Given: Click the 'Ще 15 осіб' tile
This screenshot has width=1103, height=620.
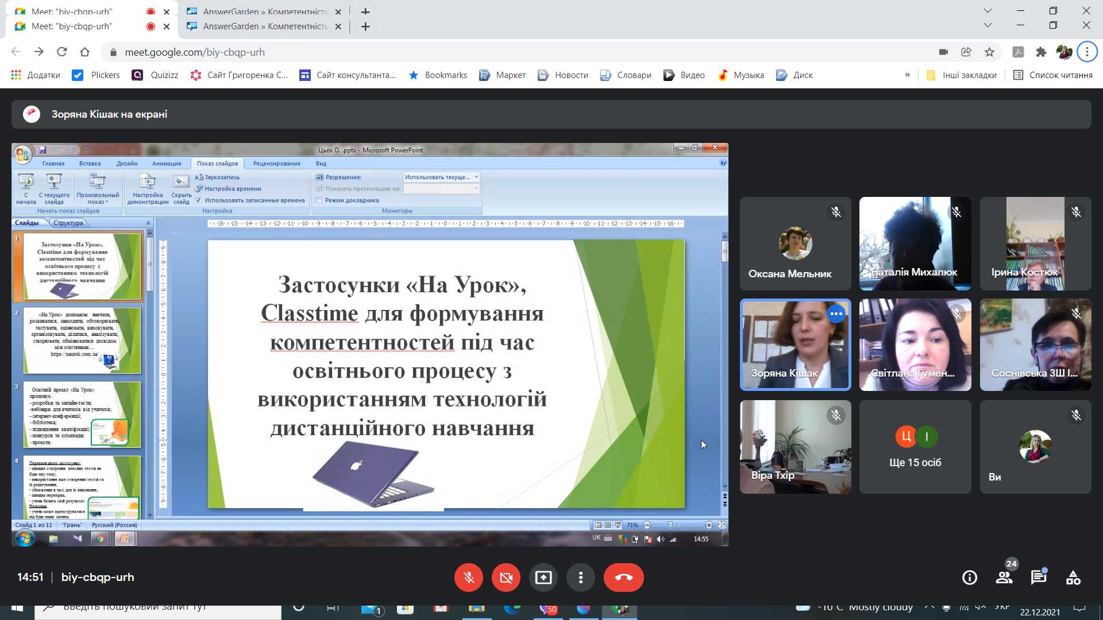Looking at the screenshot, I should (x=915, y=447).
